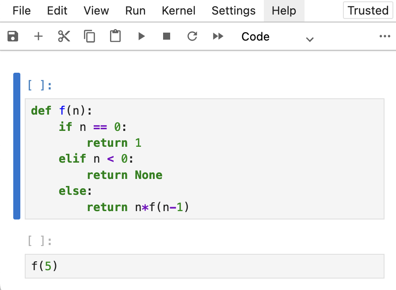Open the Run menu
The image size is (396, 290).
[135, 11]
